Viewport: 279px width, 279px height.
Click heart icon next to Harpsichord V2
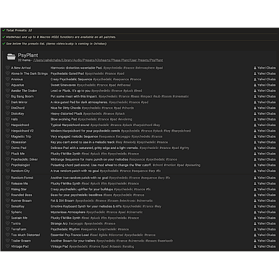click(8, 131)
